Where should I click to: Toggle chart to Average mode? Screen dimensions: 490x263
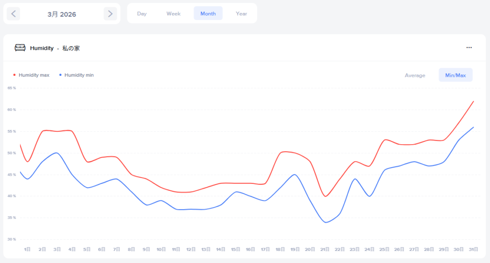click(415, 75)
